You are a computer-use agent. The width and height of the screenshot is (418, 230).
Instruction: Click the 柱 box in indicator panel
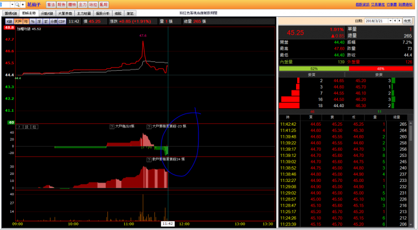click(x=35, y=127)
